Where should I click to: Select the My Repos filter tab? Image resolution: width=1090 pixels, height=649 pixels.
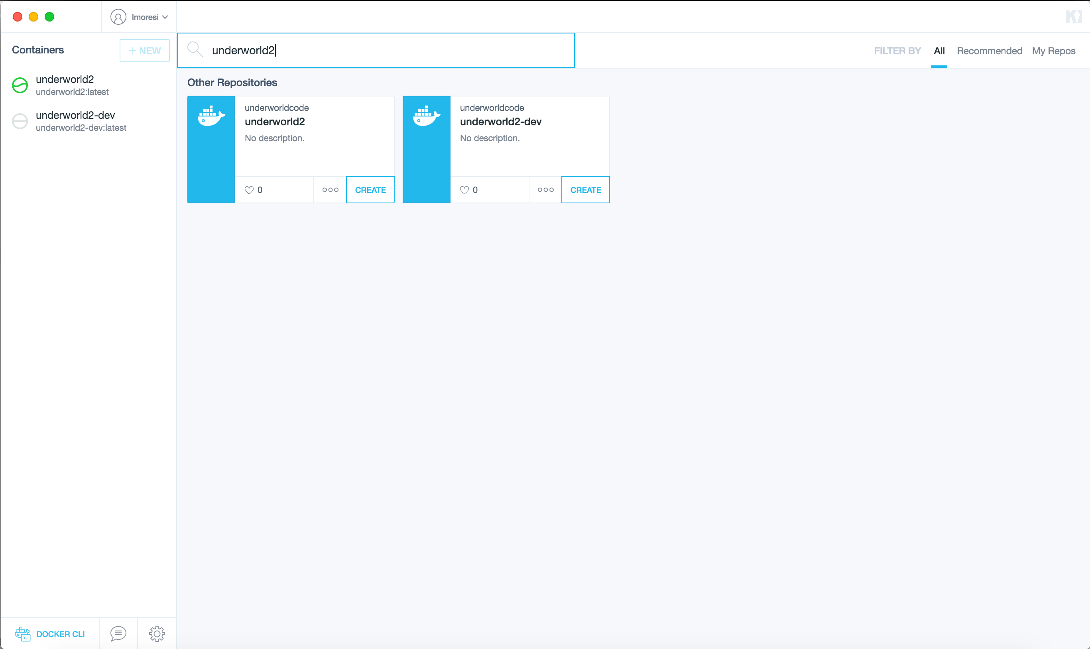click(1054, 51)
